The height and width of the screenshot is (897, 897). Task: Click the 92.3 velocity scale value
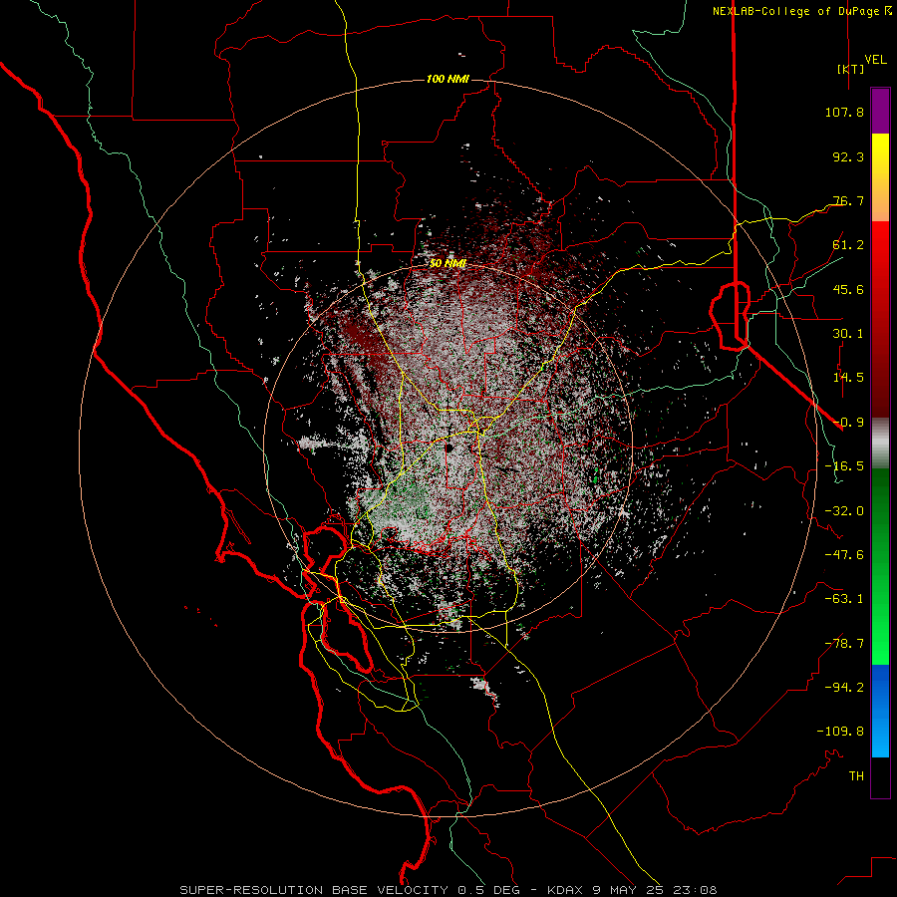click(848, 156)
